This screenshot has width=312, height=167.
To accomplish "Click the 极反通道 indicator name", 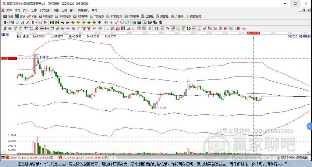I will click(x=23, y=37).
